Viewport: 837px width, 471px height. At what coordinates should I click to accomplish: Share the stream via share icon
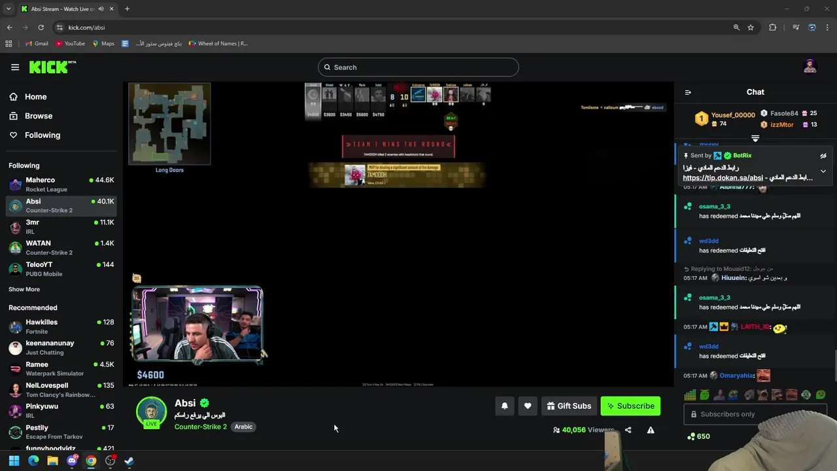pos(628,430)
